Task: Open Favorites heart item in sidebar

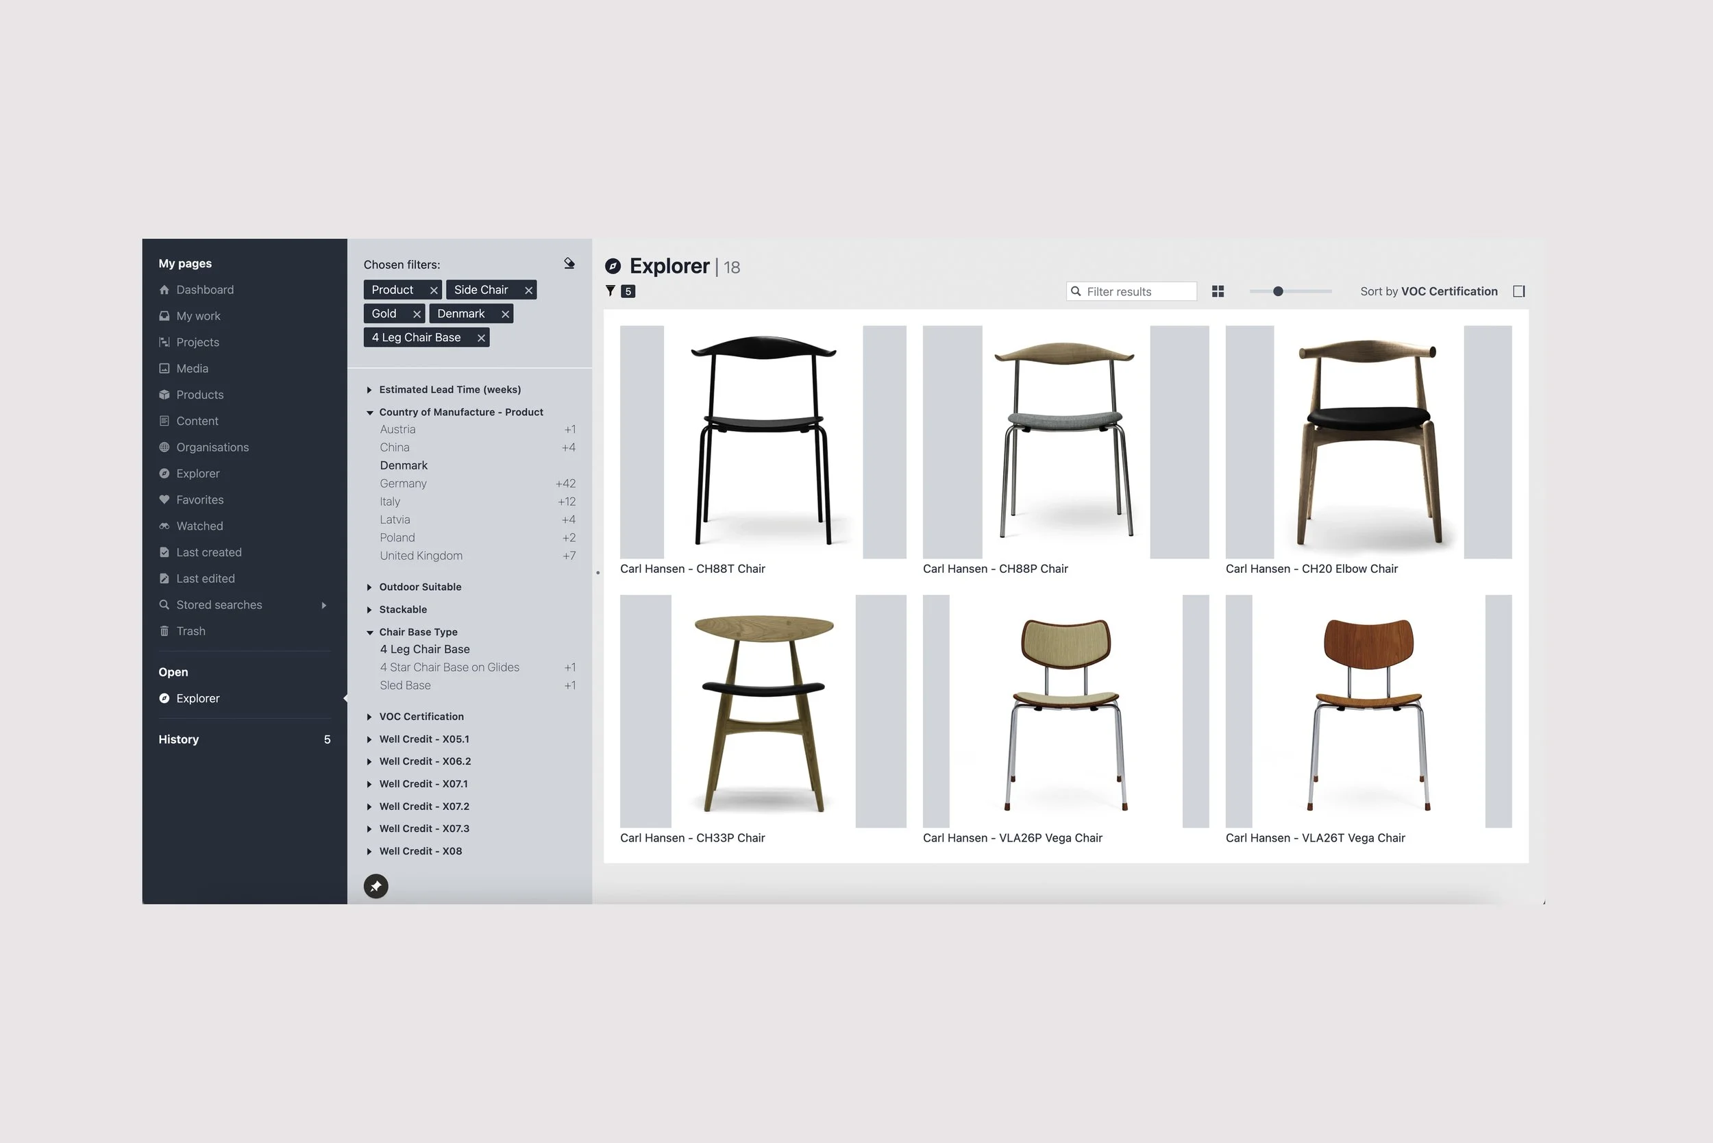Action: click(199, 500)
